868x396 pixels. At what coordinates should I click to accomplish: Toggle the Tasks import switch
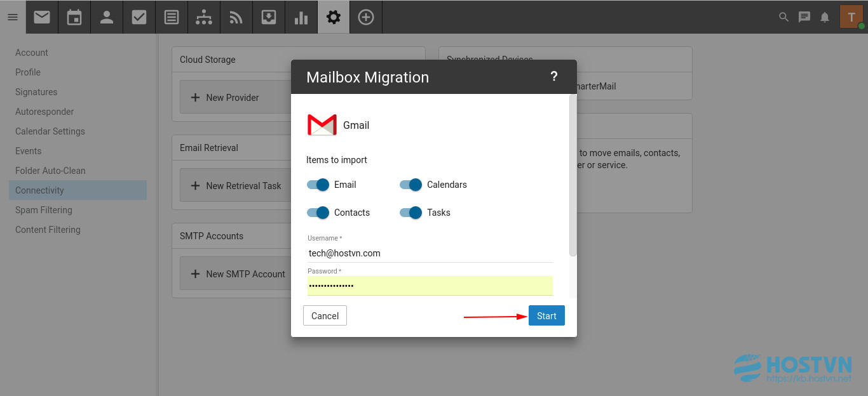pos(410,213)
